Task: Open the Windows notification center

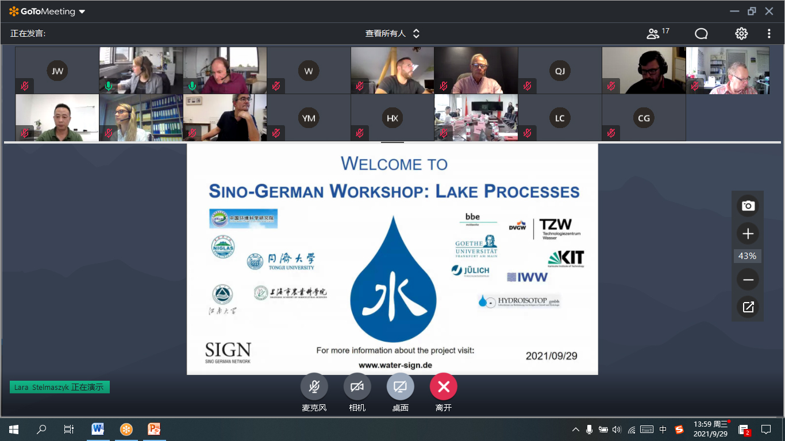Action: click(766, 429)
